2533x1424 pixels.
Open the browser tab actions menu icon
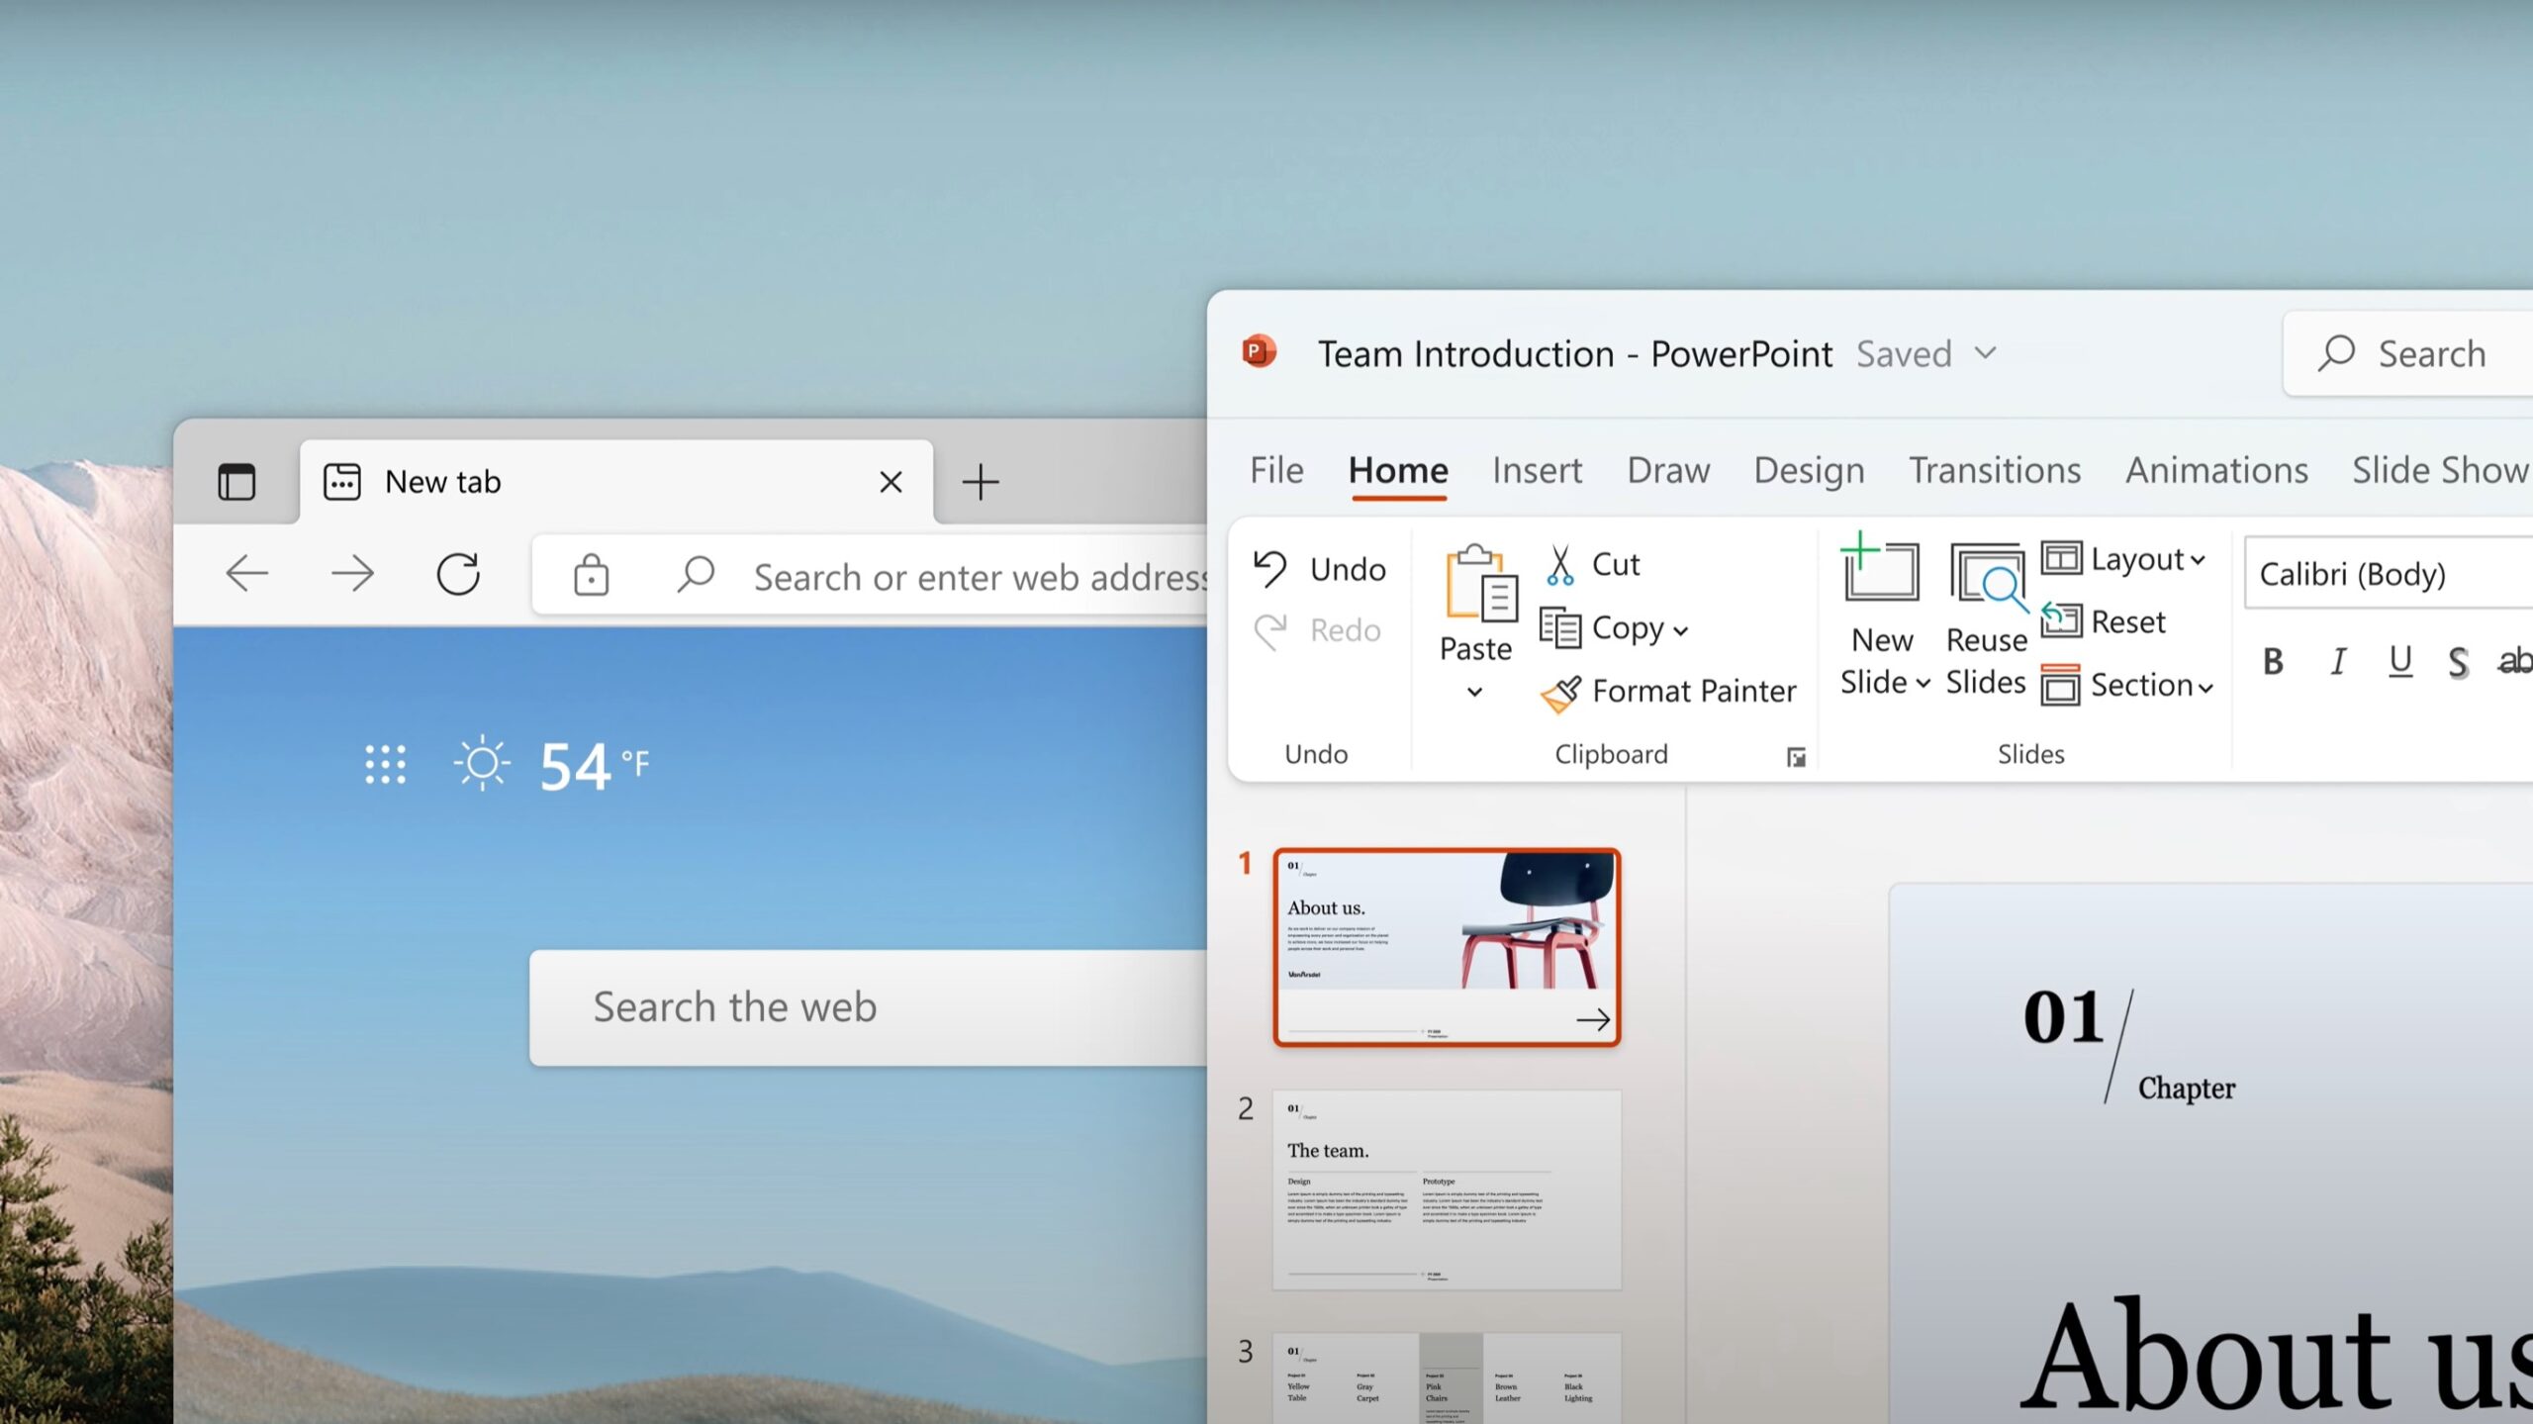(236, 482)
